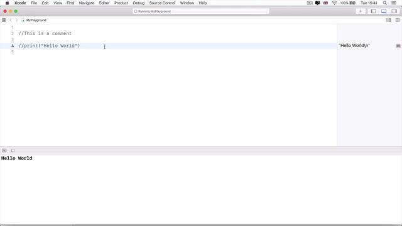The height and width of the screenshot is (226, 402).
Task: Toggle the inspector panel
Action: tap(394, 11)
